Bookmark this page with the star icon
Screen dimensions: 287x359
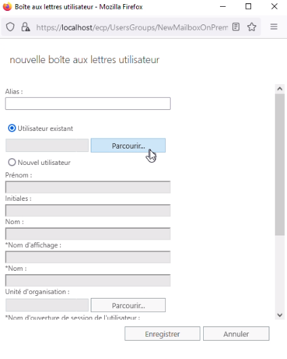coord(252,27)
